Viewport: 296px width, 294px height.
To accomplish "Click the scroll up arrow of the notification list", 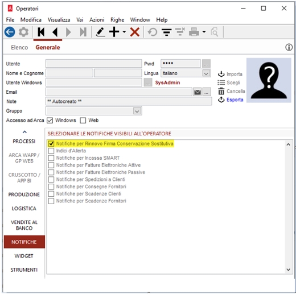I will click(x=288, y=144).
